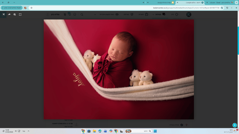Open the Windows Start menu
Screen dimensions: 239x134
tap(155, 131)
